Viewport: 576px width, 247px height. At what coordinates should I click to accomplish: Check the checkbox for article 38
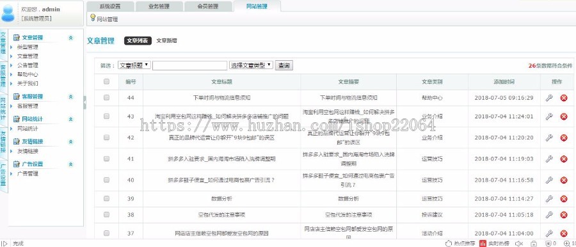[x=106, y=214]
